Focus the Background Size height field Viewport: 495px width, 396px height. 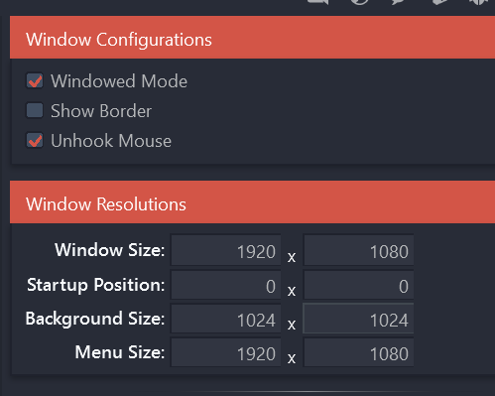(x=358, y=319)
